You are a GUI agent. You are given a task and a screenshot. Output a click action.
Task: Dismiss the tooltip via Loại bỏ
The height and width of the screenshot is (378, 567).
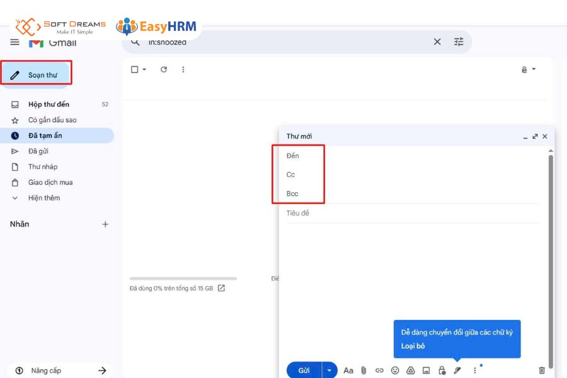tap(413, 346)
